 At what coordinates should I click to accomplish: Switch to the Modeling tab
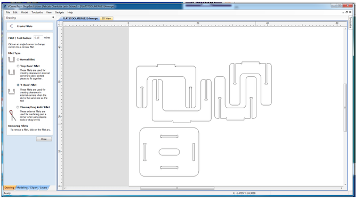click(22, 188)
